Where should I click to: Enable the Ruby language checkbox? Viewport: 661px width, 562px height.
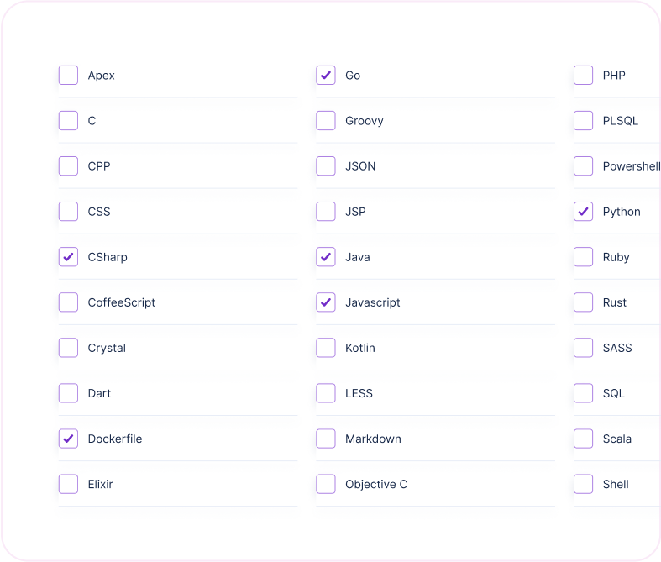[584, 257]
